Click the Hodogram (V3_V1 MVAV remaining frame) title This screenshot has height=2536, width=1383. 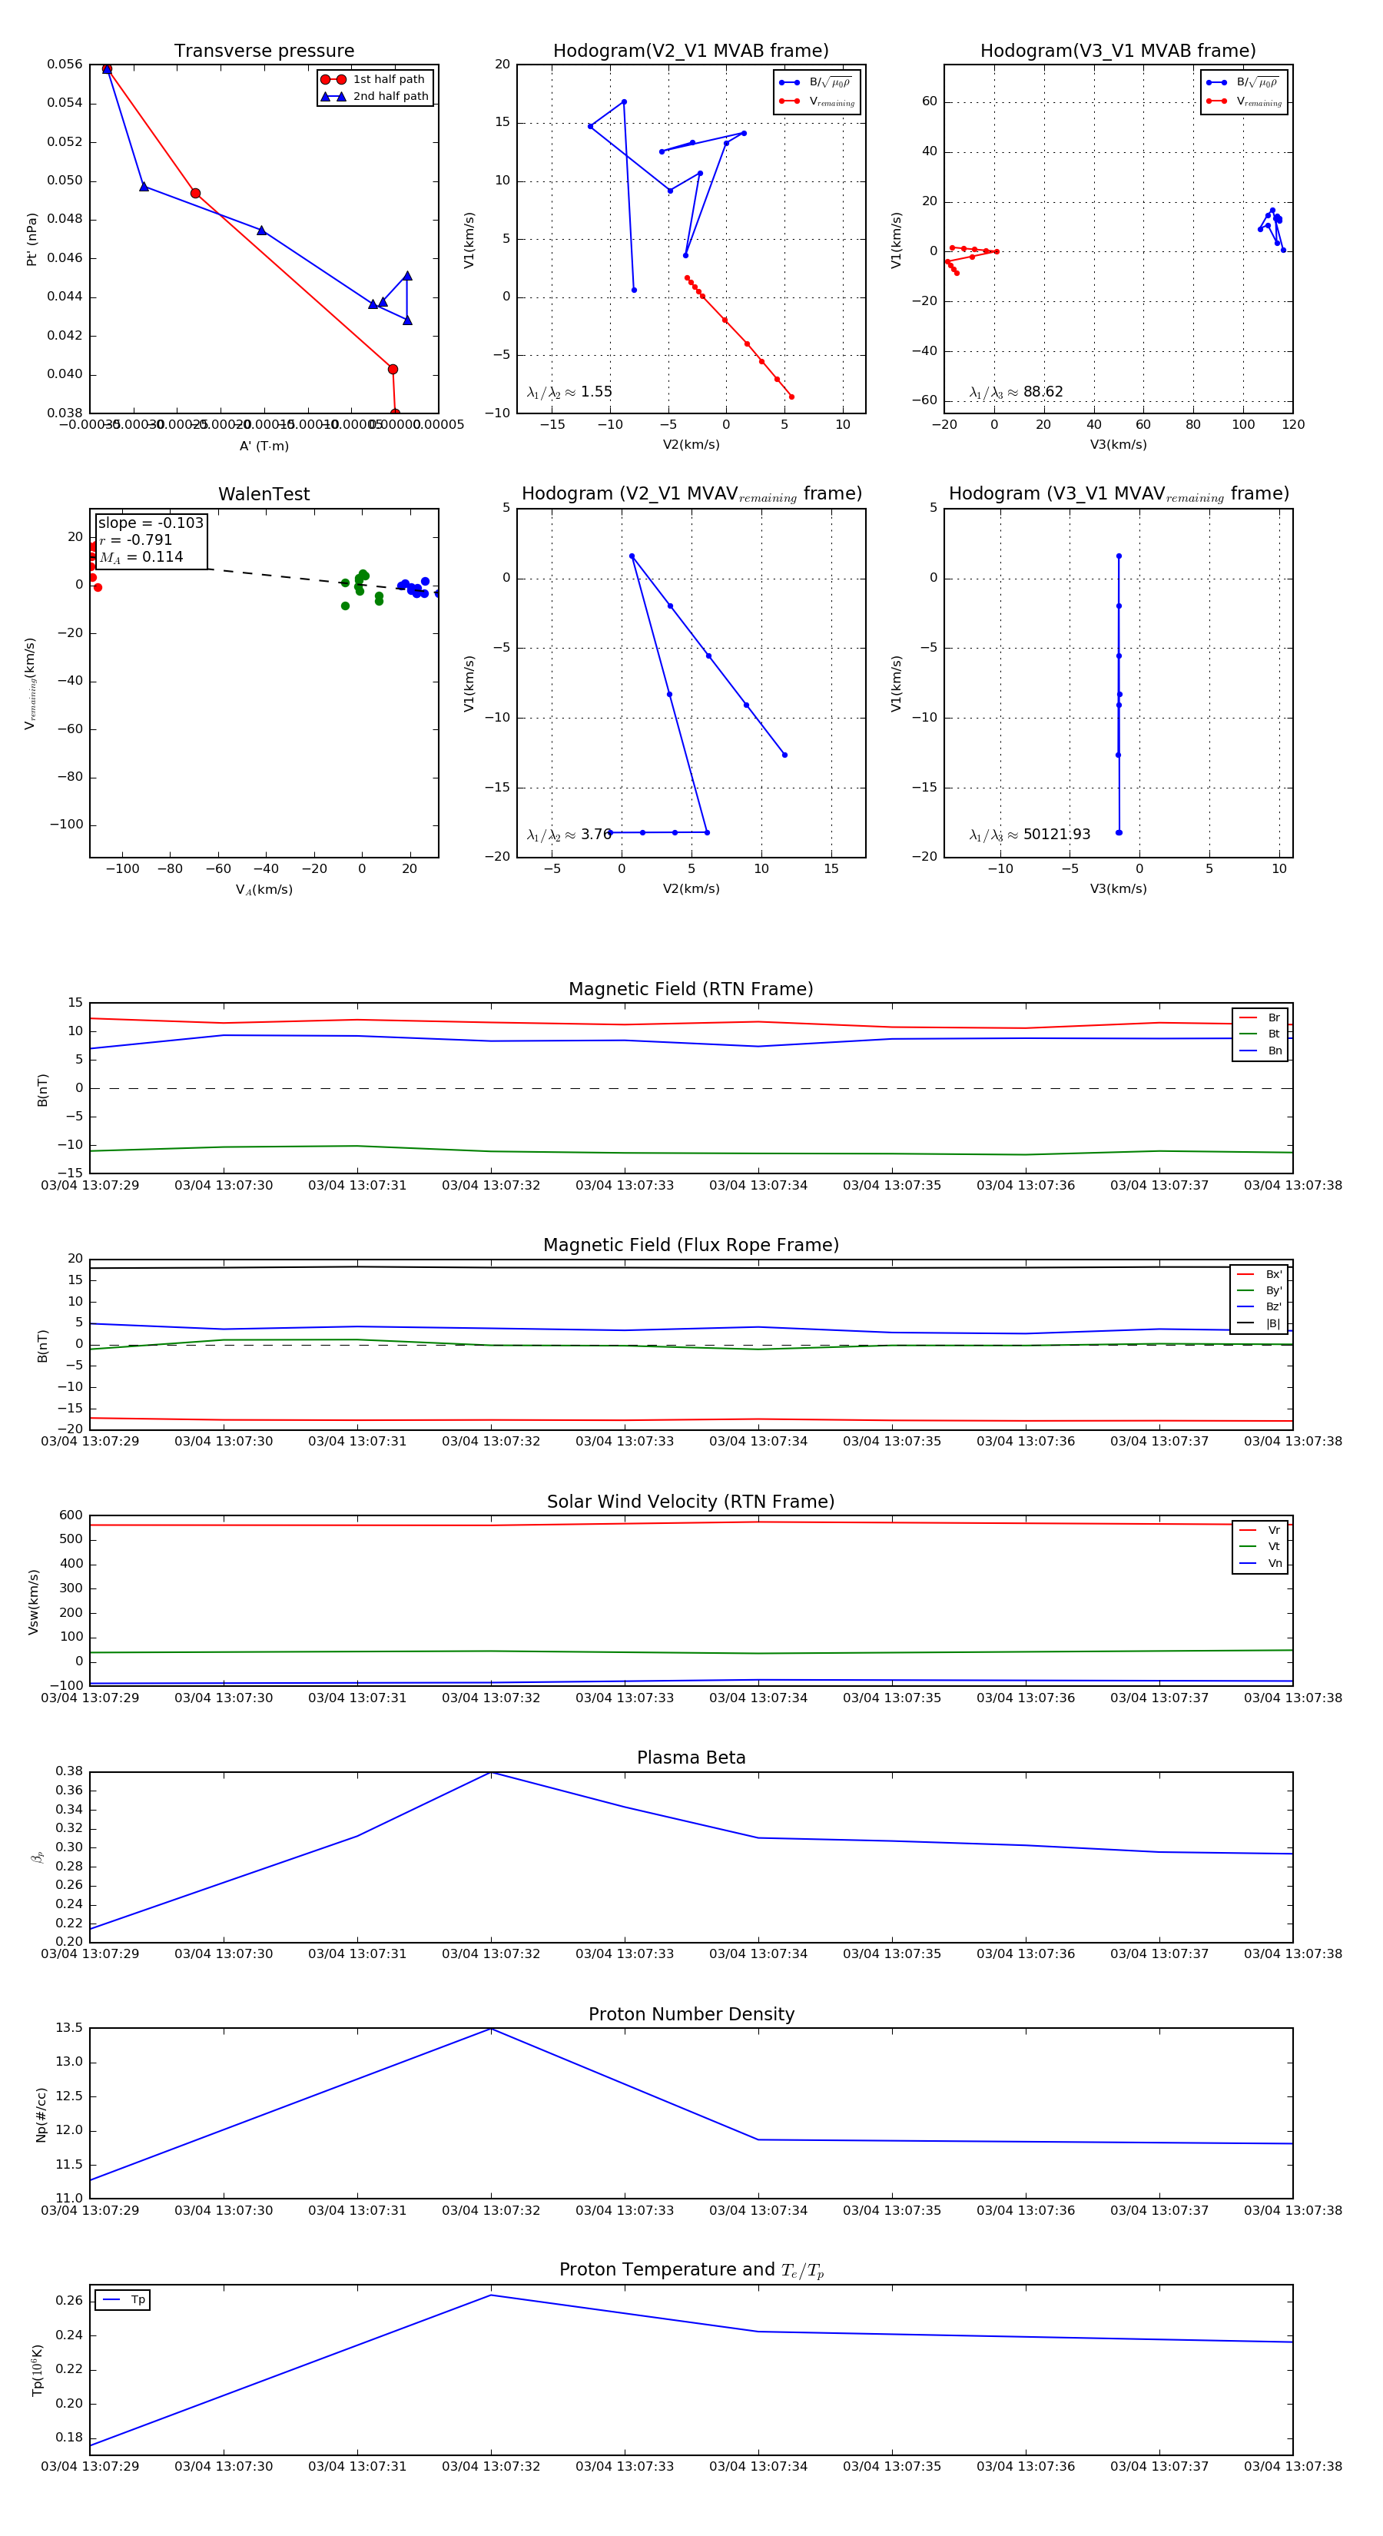click(1118, 494)
